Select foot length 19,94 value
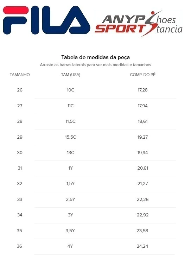The height and width of the screenshot is (259, 185). [x=142, y=153]
